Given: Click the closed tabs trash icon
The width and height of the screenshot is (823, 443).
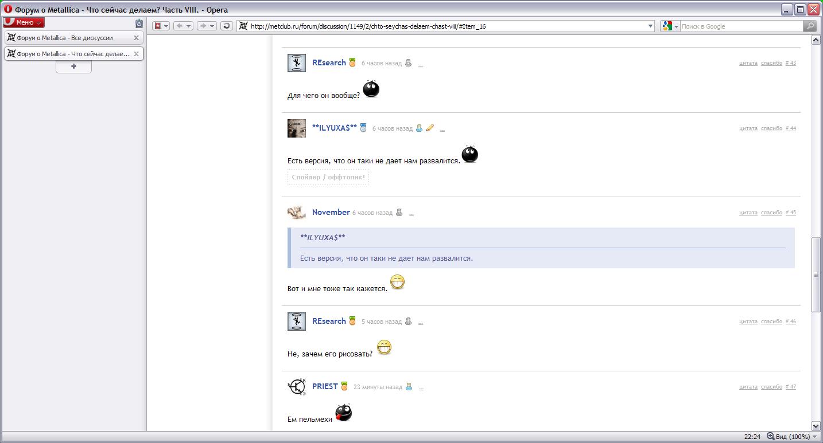Looking at the screenshot, I should pos(139,23).
